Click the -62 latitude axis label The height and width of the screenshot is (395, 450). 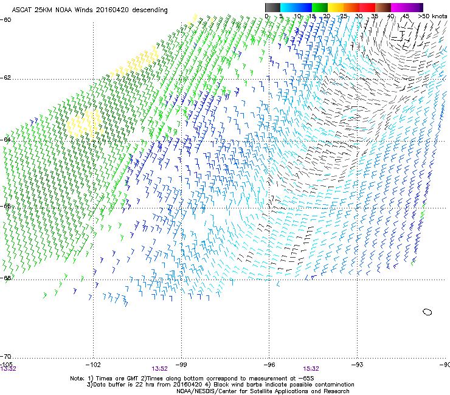click(5, 78)
